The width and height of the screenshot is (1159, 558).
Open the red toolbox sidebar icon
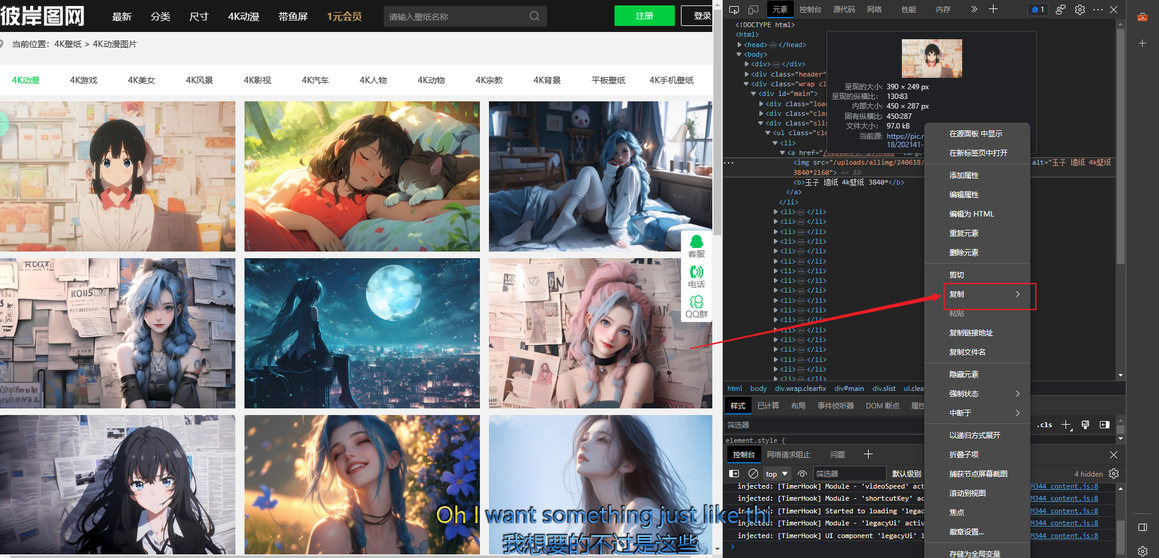coord(1142,17)
